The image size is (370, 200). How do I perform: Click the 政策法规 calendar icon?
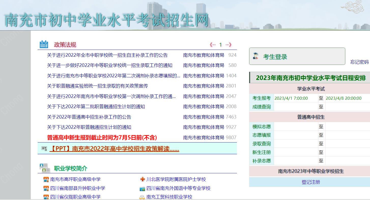(44, 44)
